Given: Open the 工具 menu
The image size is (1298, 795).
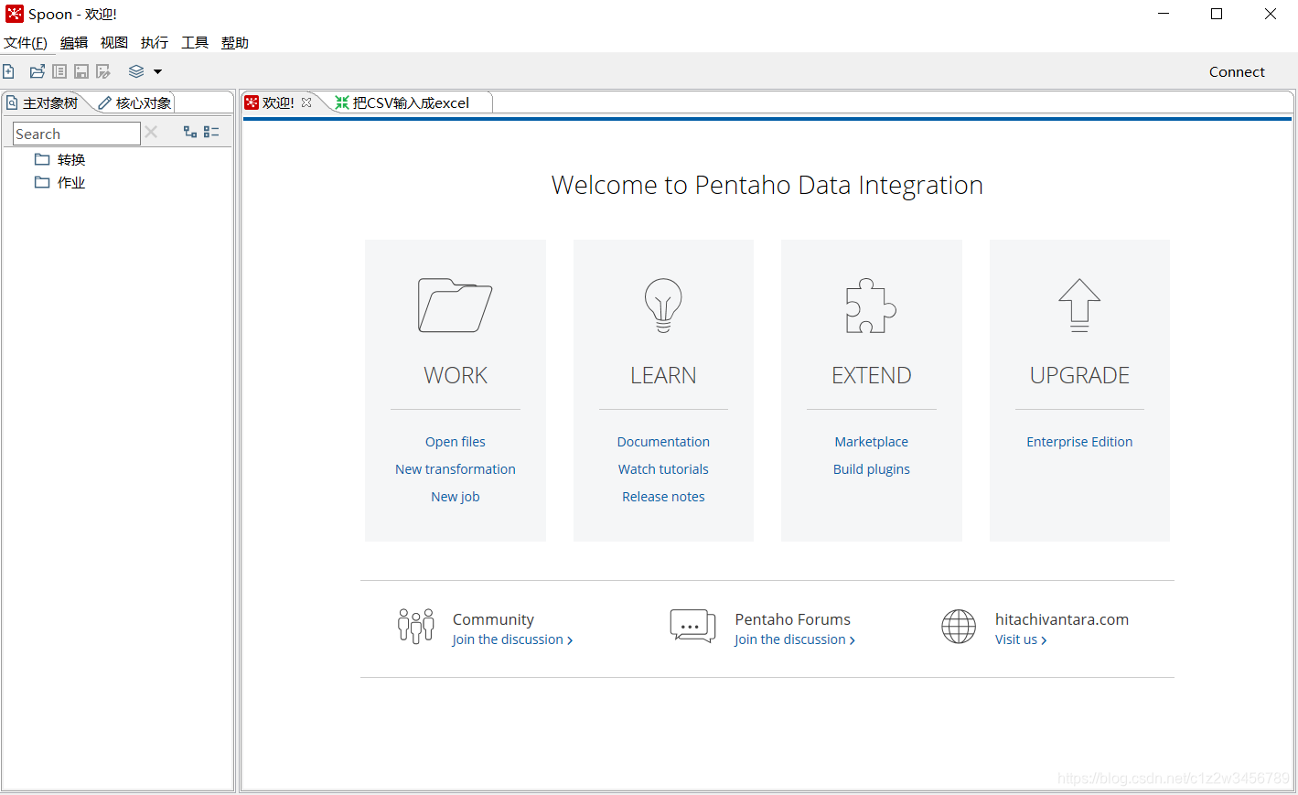Looking at the screenshot, I should click(x=195, y=43).
